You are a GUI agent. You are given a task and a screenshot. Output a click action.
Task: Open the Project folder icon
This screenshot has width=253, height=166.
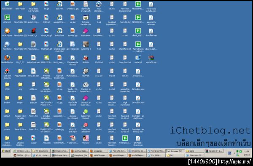tap(20, 99)
